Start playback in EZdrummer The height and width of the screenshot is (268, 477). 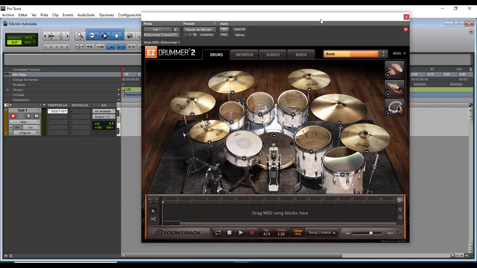click(x=241, y=233)
